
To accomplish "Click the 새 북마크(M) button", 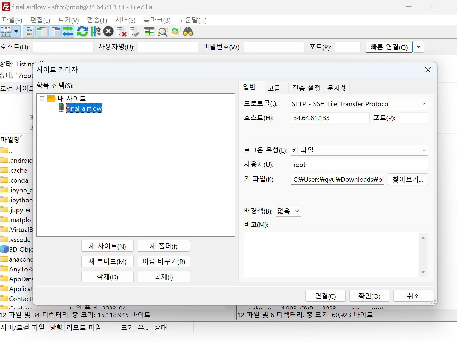I will click(x=107, y=262).
